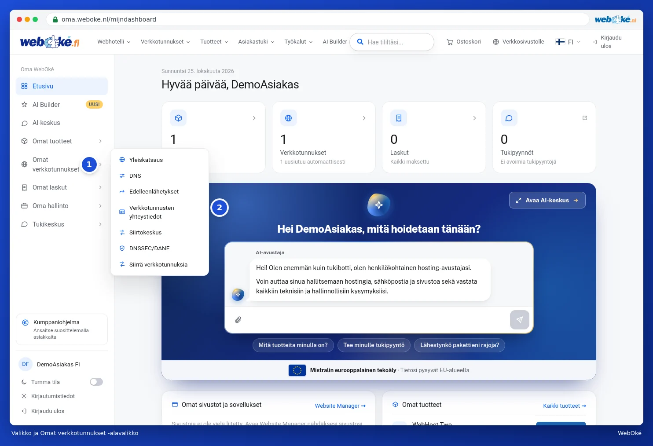Click Kirjaudu ulos in header
This screenshot has height=446, width=653.
608,42
